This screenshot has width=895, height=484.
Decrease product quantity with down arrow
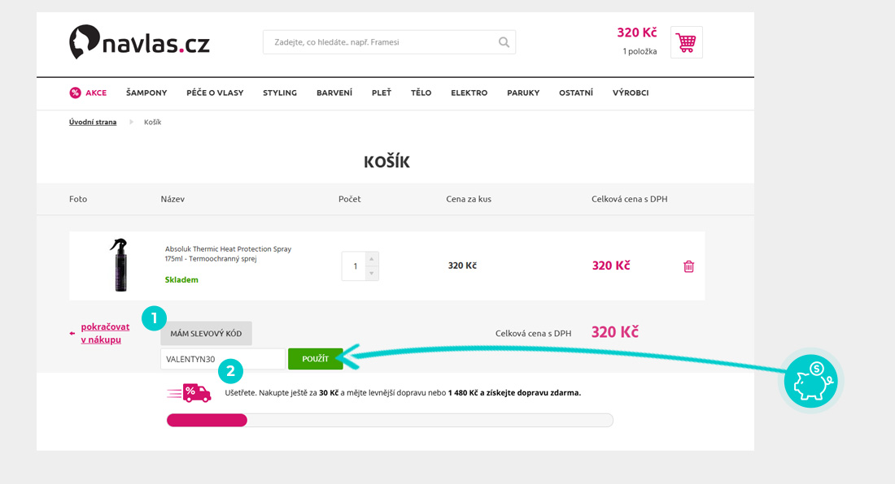(372, 273)
